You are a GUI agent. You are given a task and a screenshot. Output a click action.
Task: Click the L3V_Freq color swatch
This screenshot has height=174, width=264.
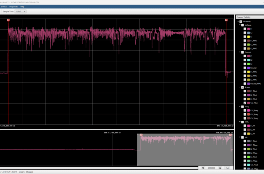(x=248, y=118)
